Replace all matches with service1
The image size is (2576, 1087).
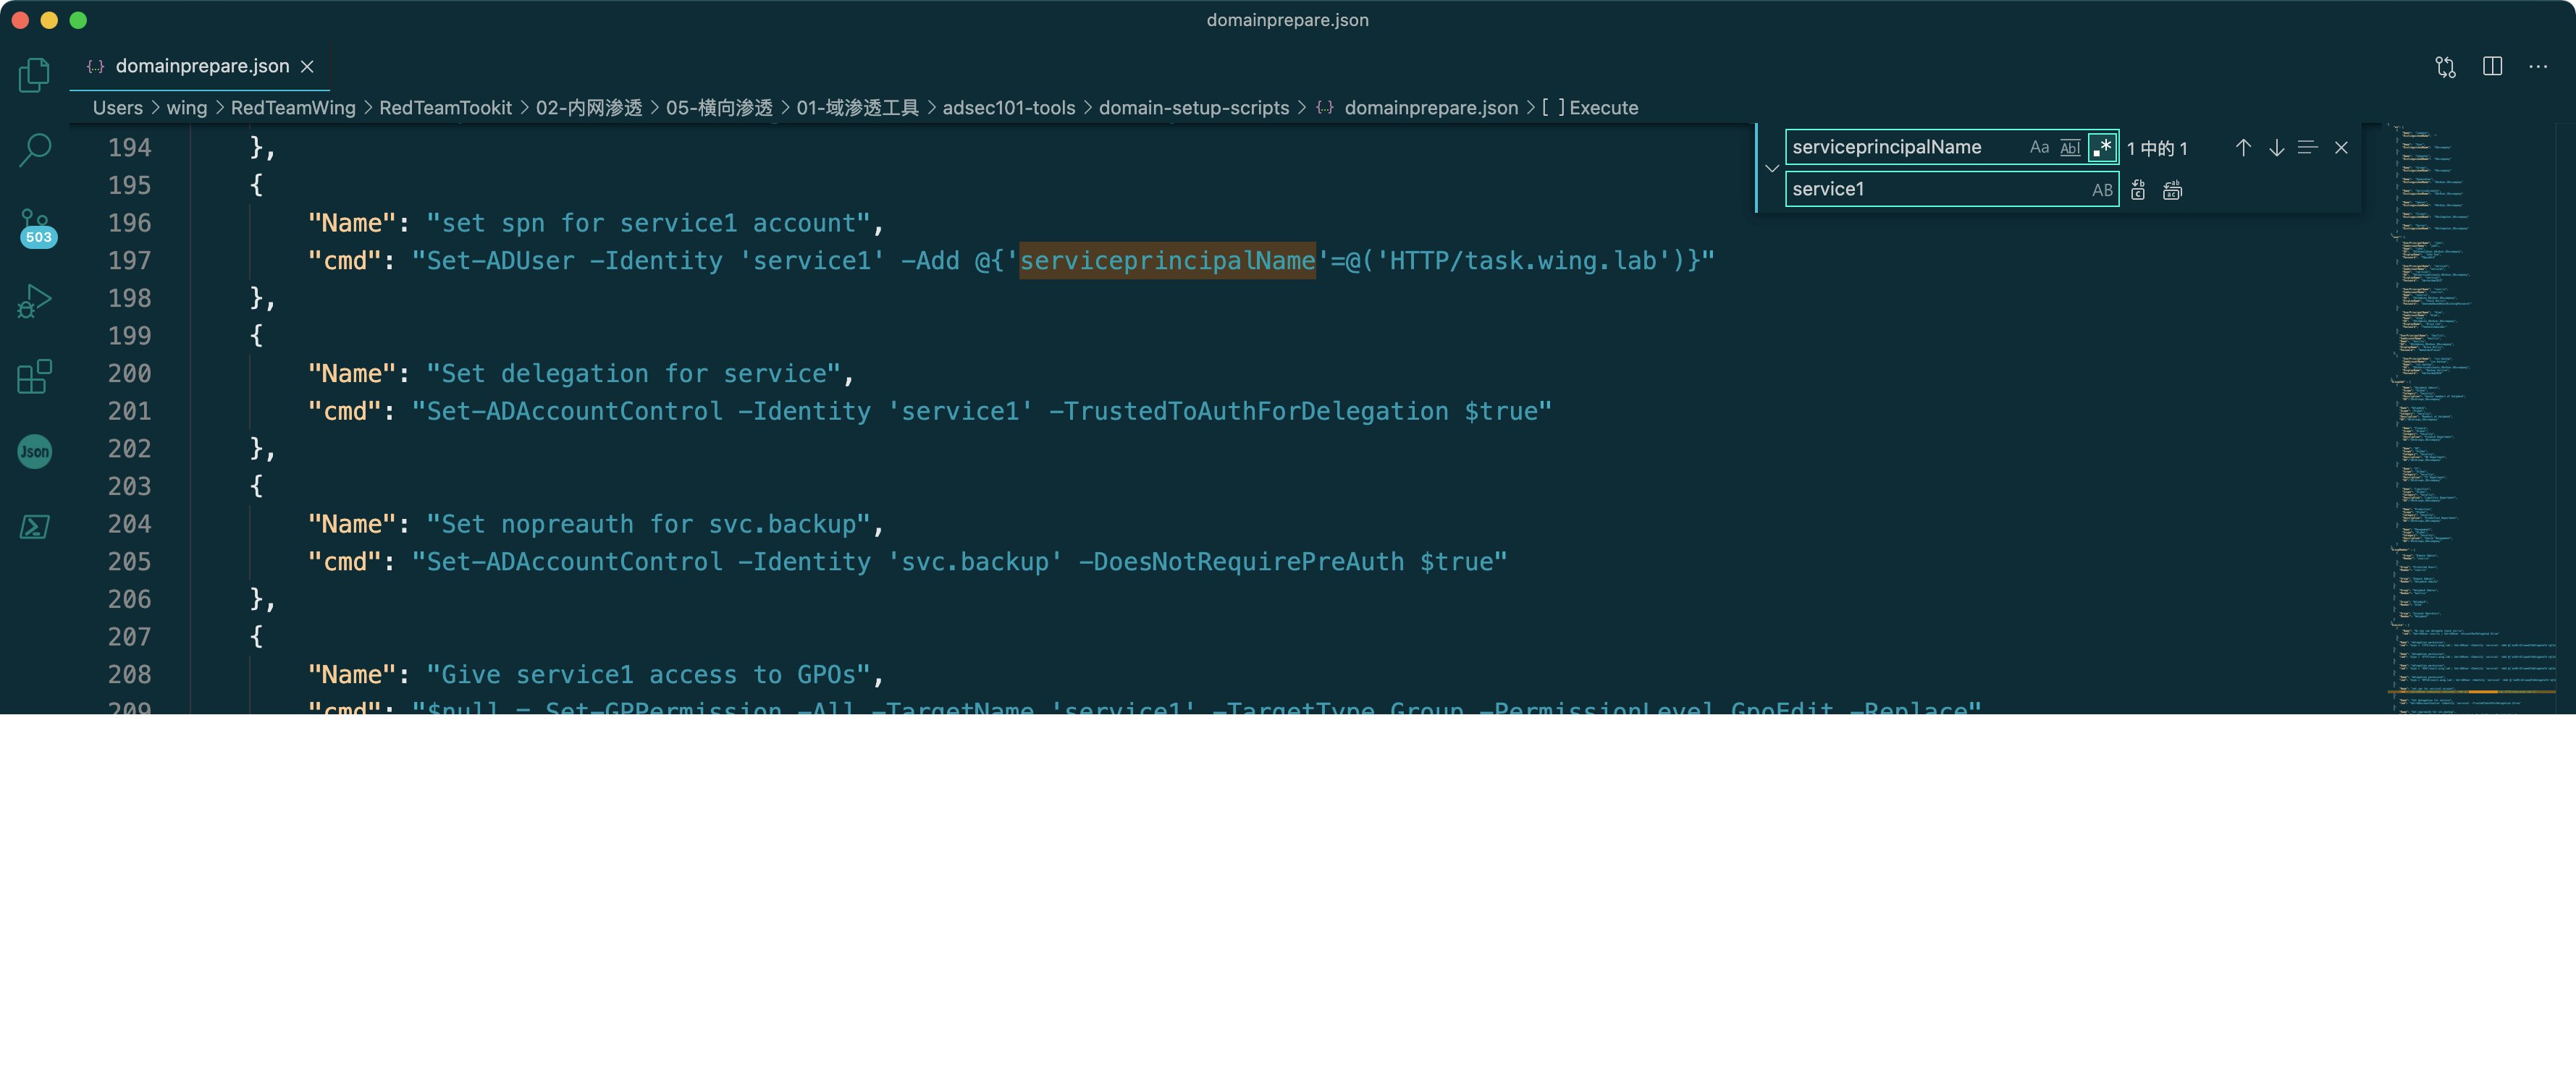point(2172,189)
